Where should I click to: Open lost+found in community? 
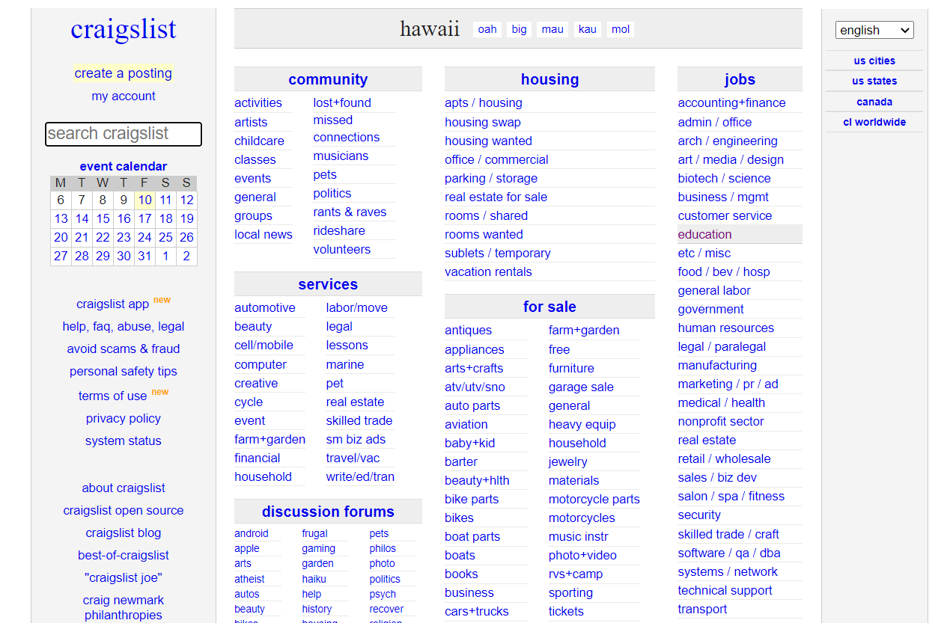342,102
